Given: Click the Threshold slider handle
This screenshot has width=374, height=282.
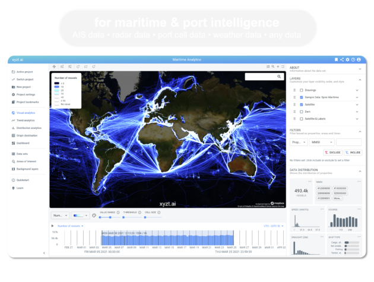Looking at the screenshot, I should coord(123,217).
